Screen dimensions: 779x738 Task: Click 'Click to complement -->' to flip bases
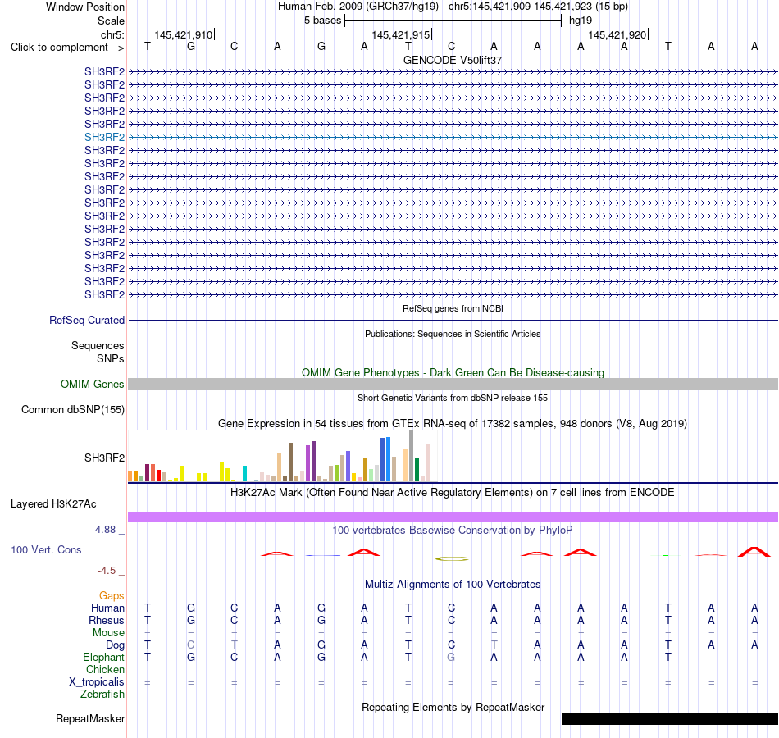[x=67, y=48]
